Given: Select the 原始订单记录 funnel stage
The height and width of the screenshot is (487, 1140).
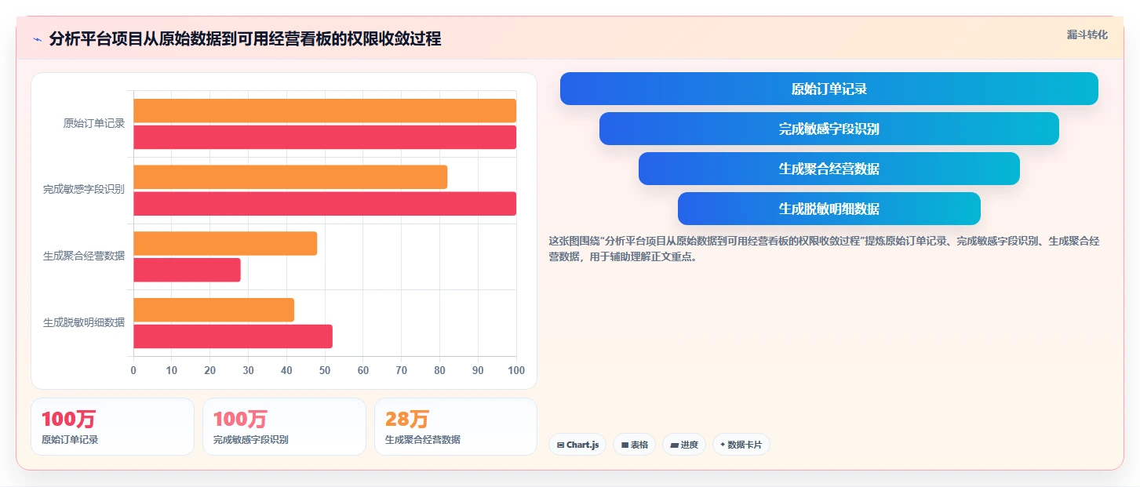Looking at the screenshot, I should [x=829, y=89].
